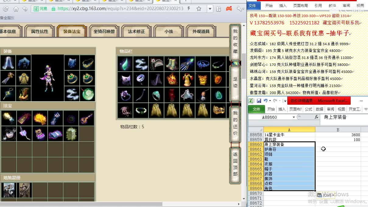Click the stone seal talisman in 法宝
This screenshot has width=368, height=207.
[x=71, y=134]
